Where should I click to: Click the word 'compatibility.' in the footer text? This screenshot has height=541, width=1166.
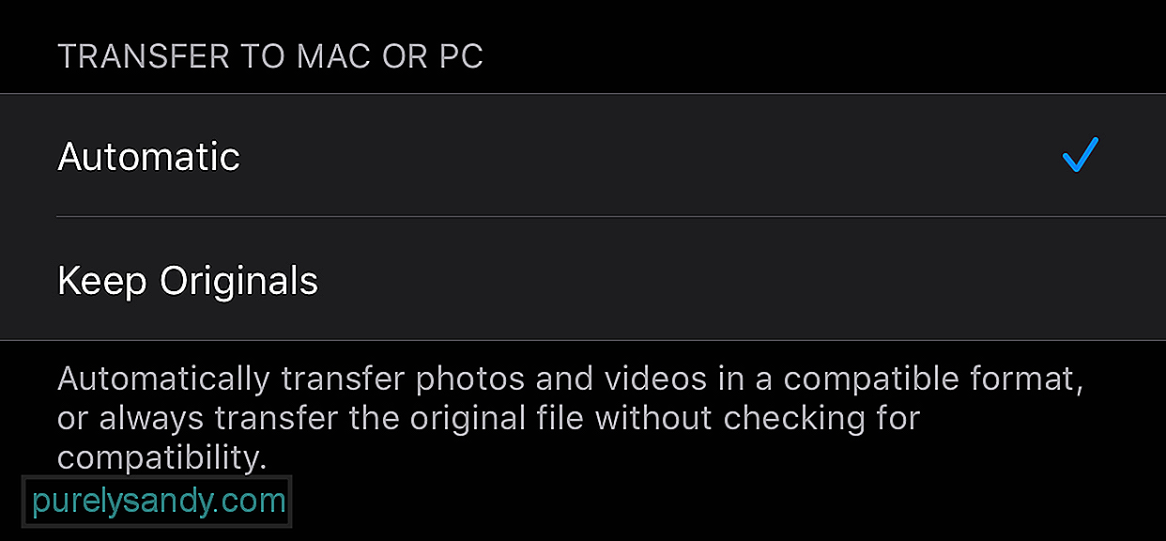[162, 458]
